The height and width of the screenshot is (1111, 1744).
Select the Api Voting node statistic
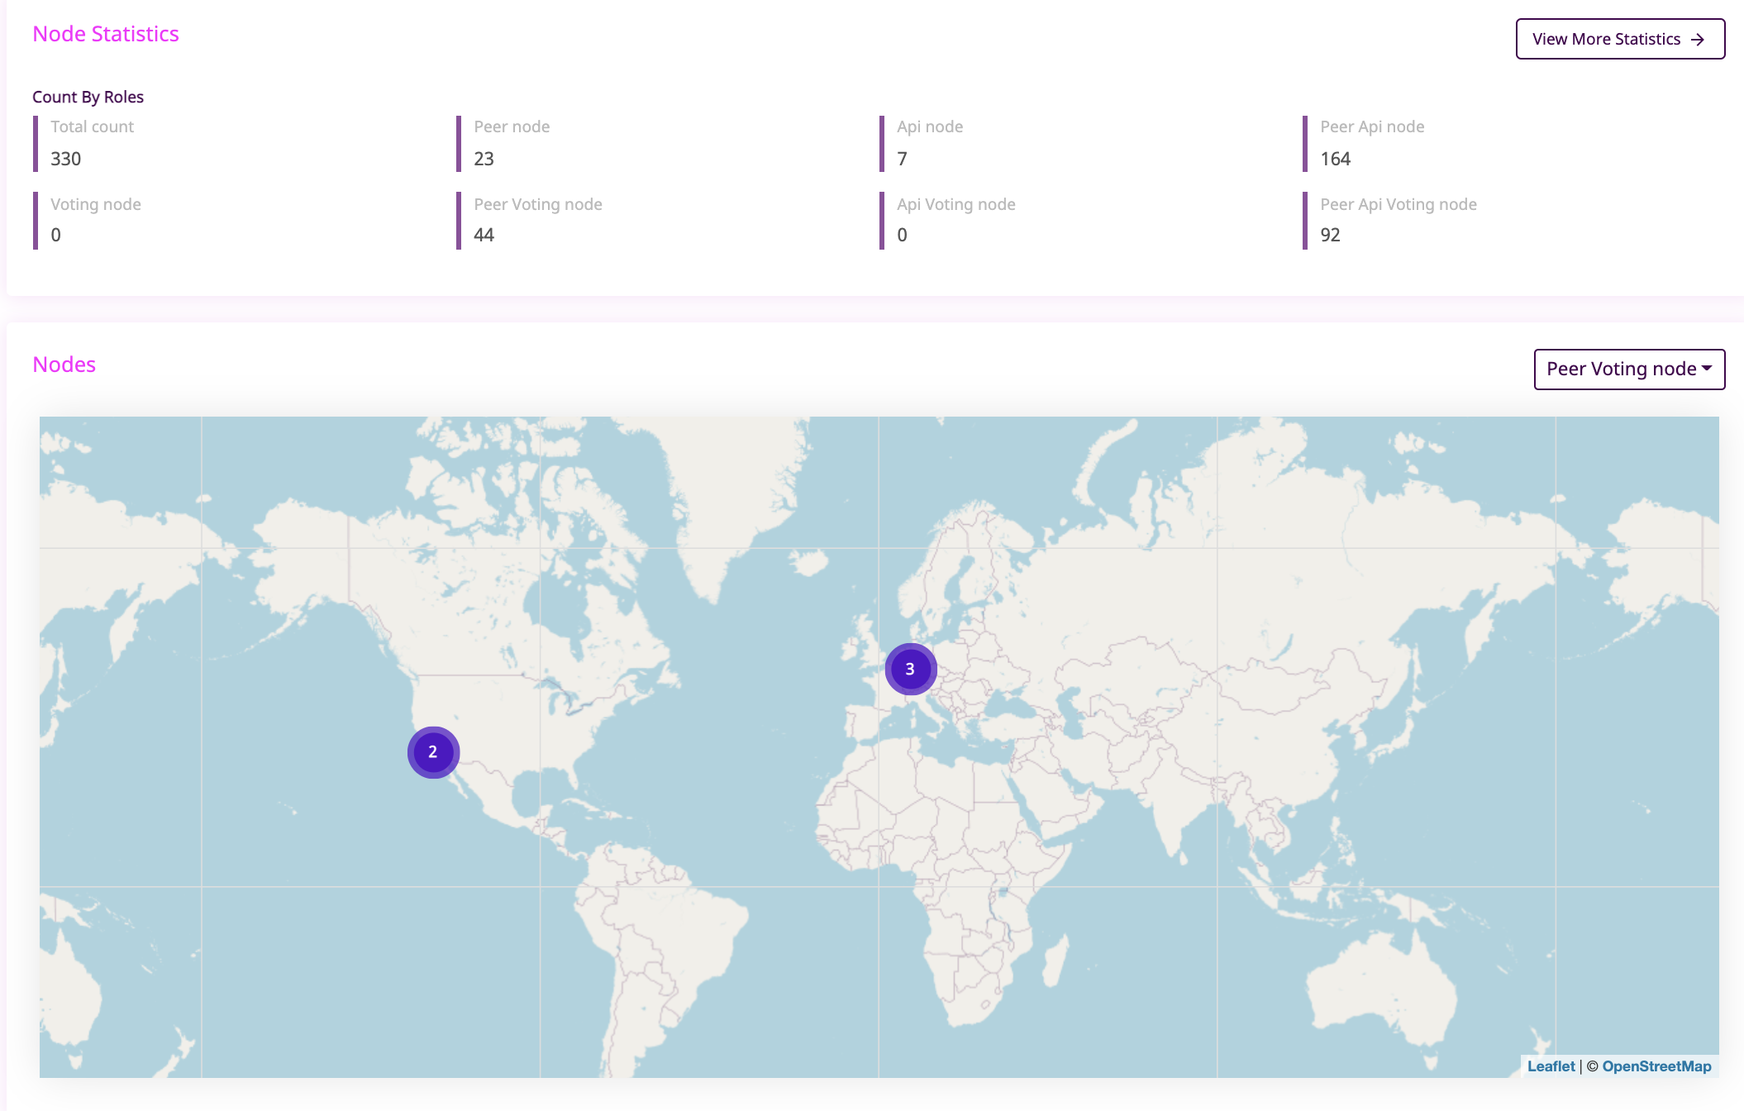point(955,219)
